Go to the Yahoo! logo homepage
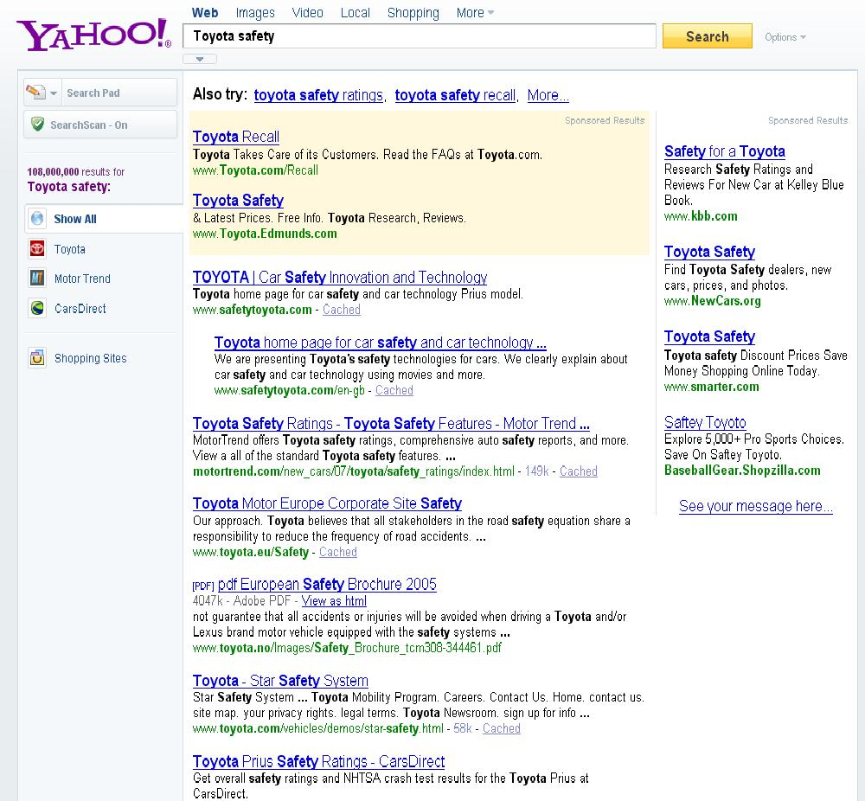This screenshot has height=801, width=865. tap(93, 35)
